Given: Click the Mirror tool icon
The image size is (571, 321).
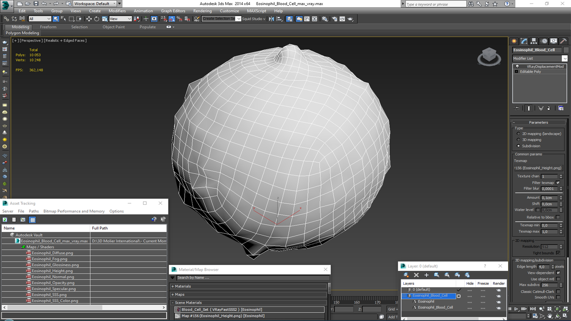Looking at the screenshot, I should 272,19.
